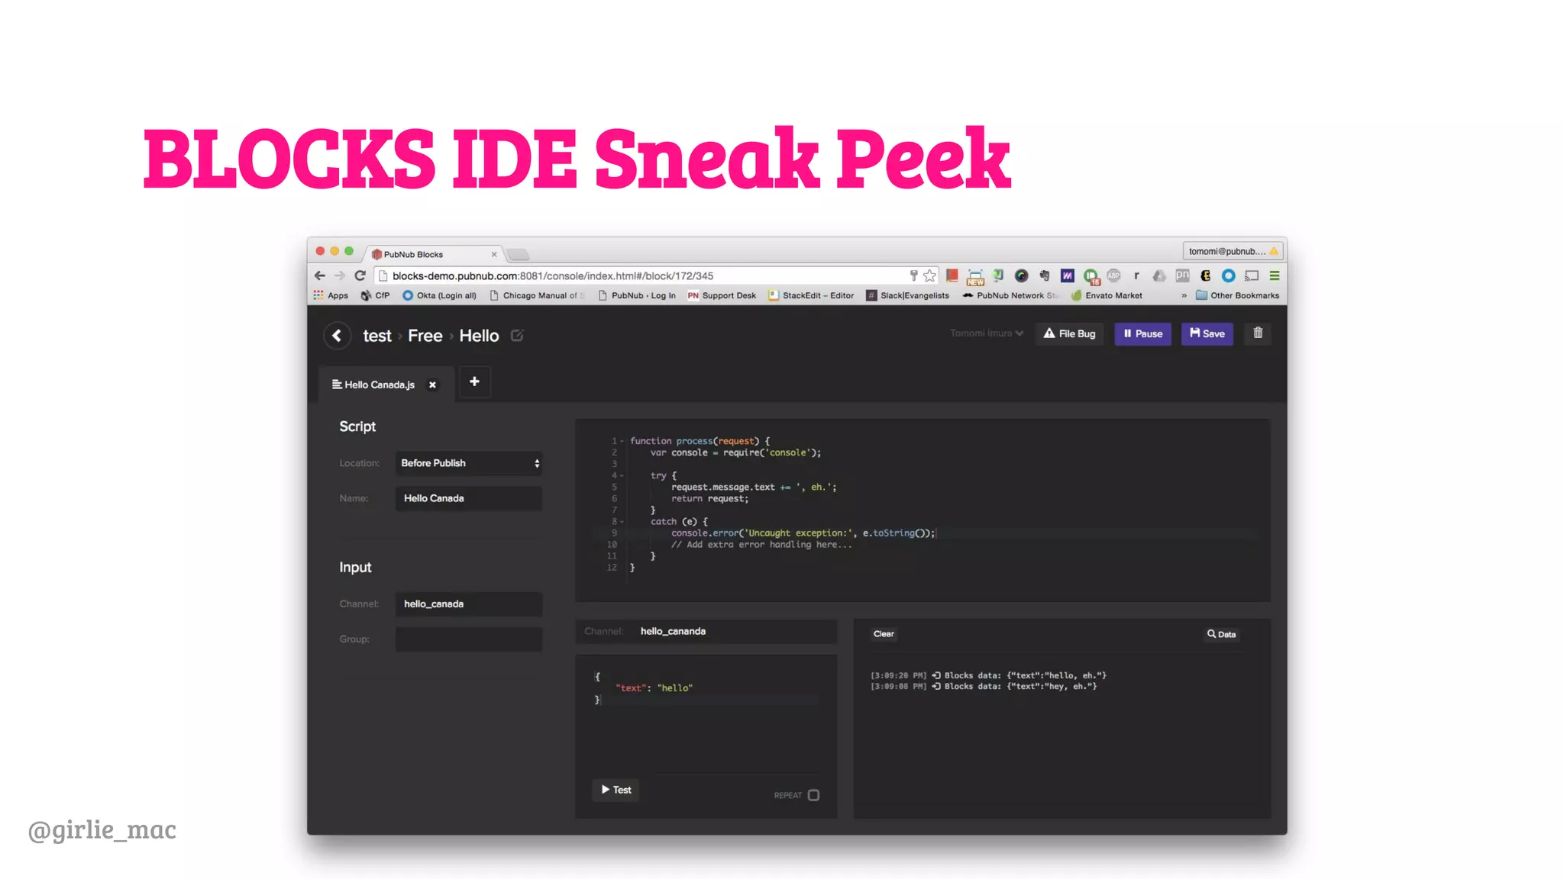Viewport: 1564px width, 879px height.
Task: Open the Chicago Manual bookmark
Action: 537,295
